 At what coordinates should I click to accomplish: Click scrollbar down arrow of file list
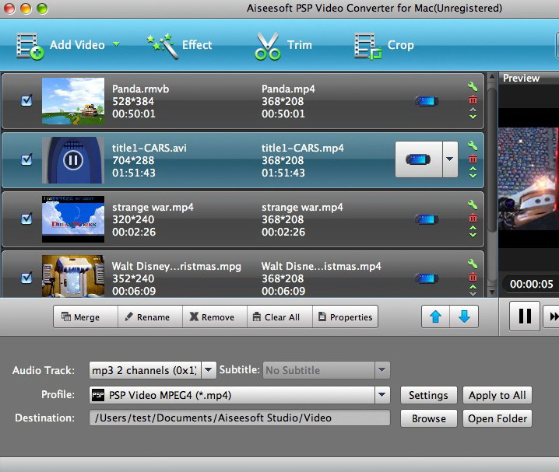(492, 292)
